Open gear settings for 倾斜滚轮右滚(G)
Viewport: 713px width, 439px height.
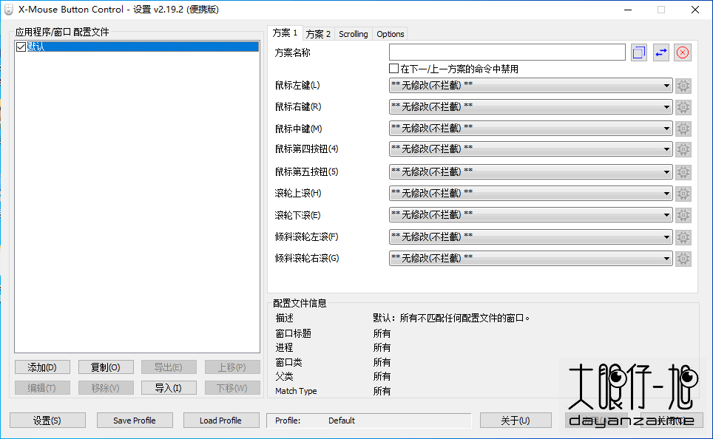683,259
